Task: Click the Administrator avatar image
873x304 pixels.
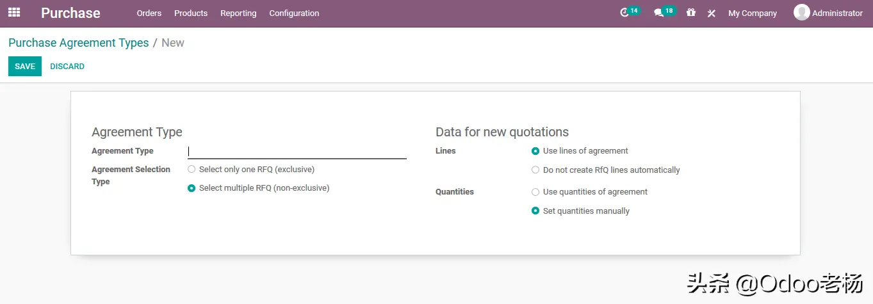Action: (x=801, y=13)
